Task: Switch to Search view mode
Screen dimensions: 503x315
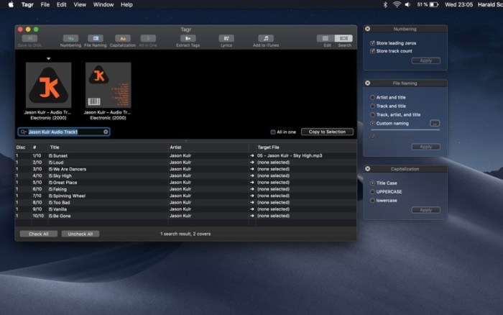Action: point(343,39)
